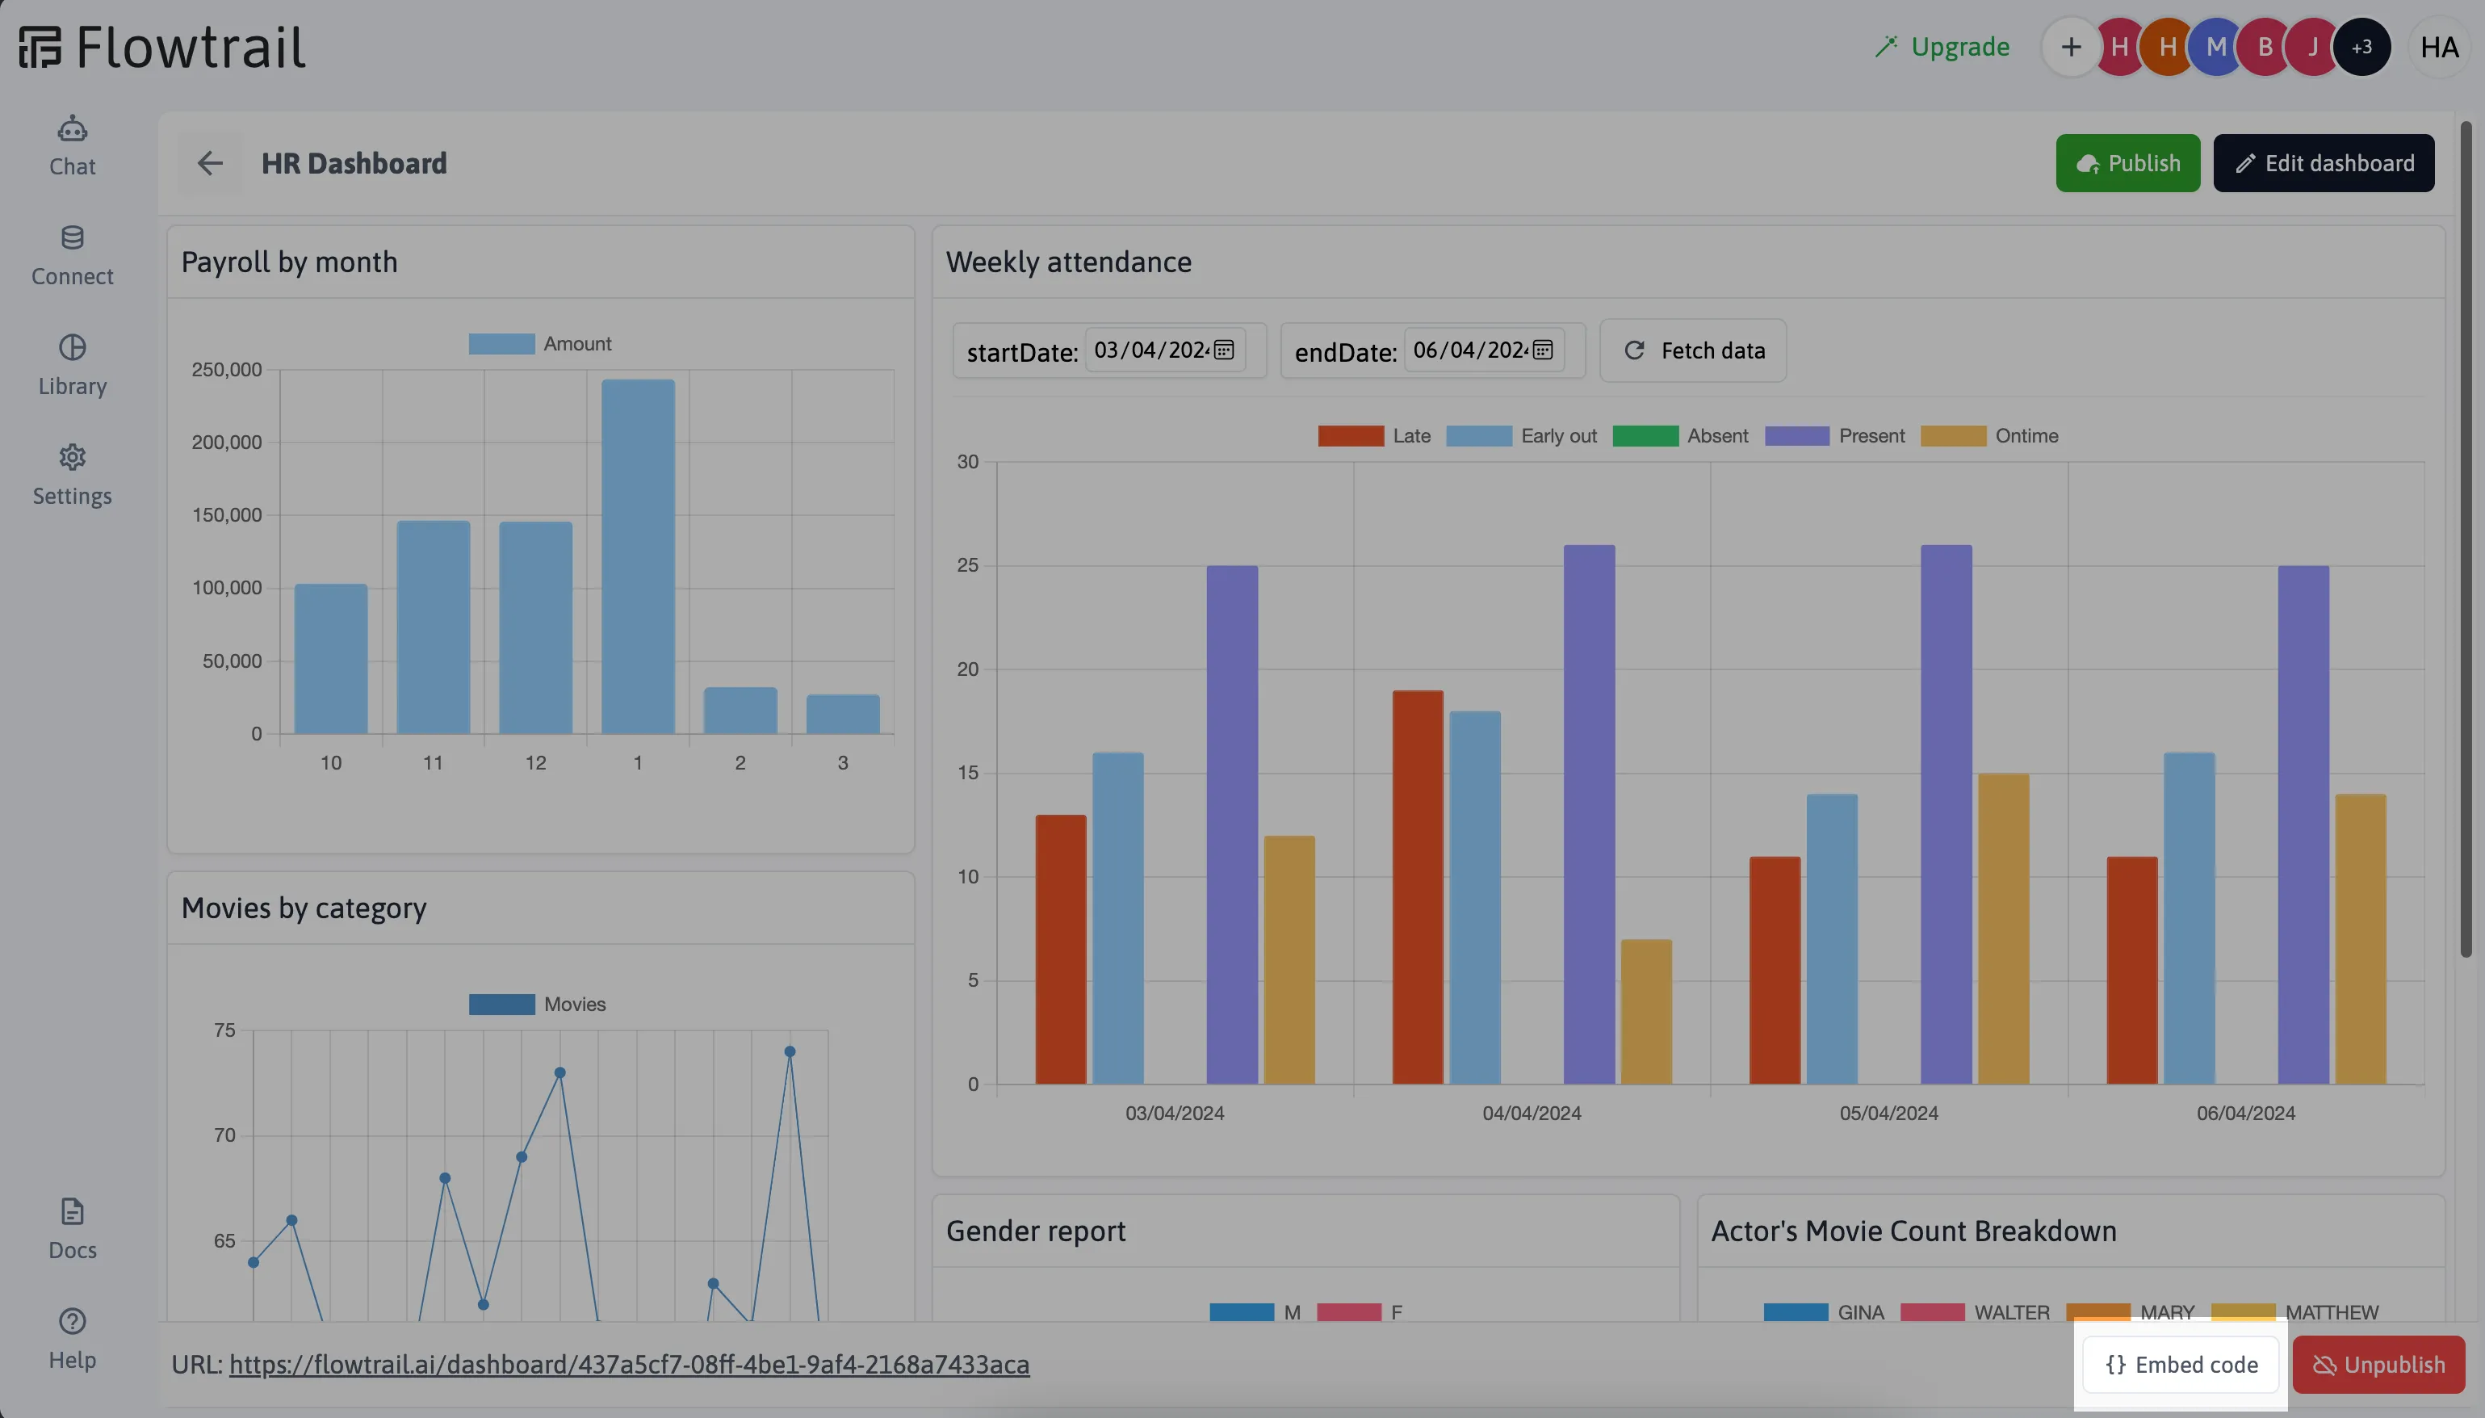
Task: Open the Help page
Action: click(72, 1340)
